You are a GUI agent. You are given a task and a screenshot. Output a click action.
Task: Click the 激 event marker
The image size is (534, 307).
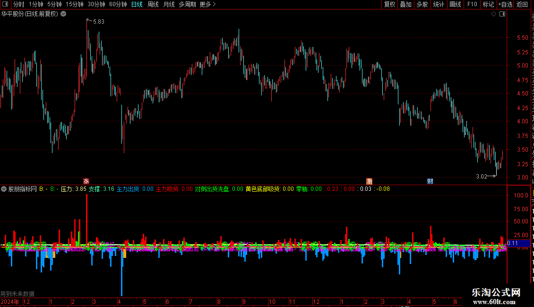click(369, 181)
